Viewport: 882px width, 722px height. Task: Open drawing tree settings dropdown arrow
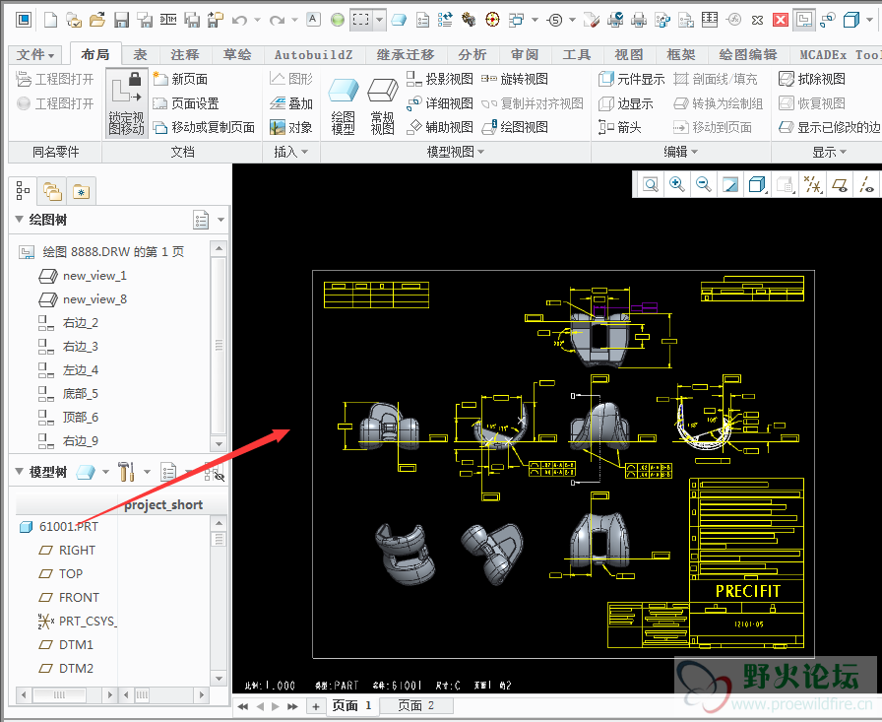[x=221, y=220]
